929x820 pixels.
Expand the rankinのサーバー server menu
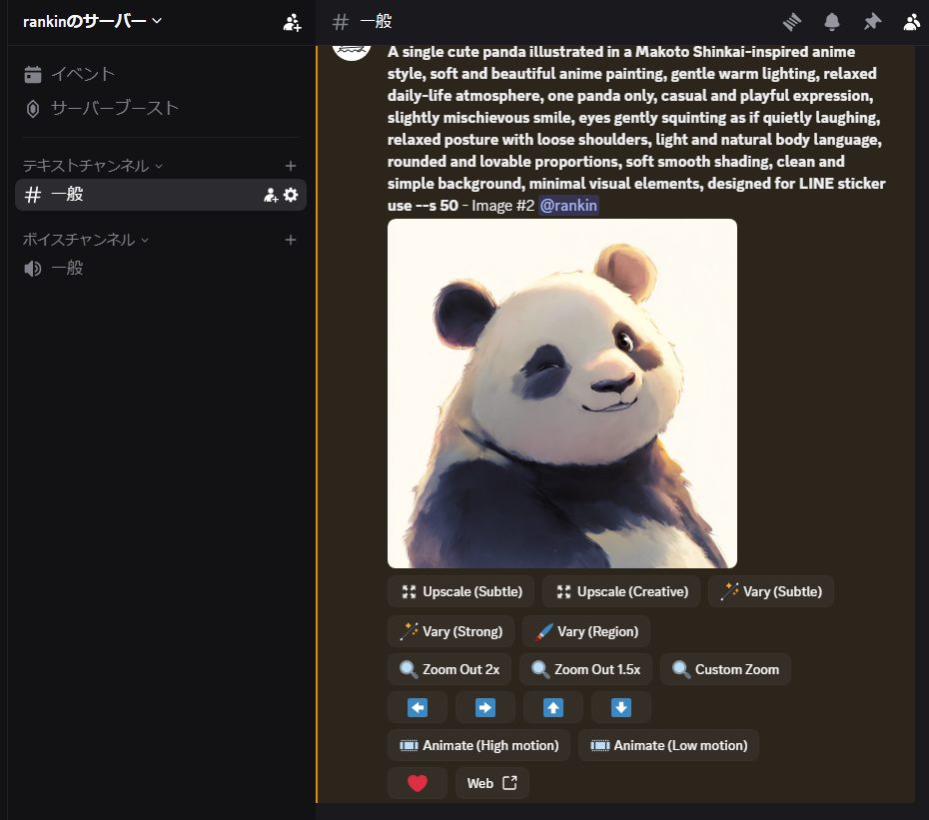(x=92, y=22)
